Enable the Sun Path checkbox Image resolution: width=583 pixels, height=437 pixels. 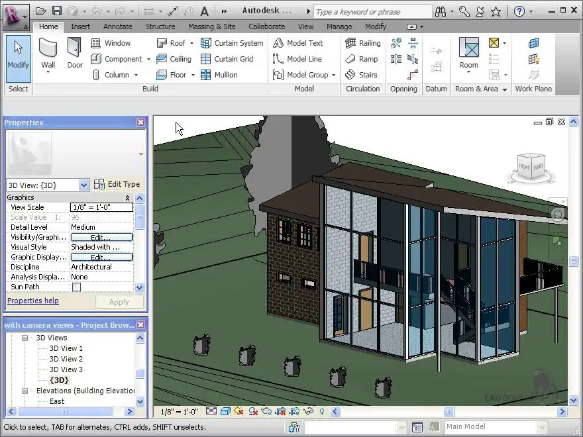click(x=76, y=287)
